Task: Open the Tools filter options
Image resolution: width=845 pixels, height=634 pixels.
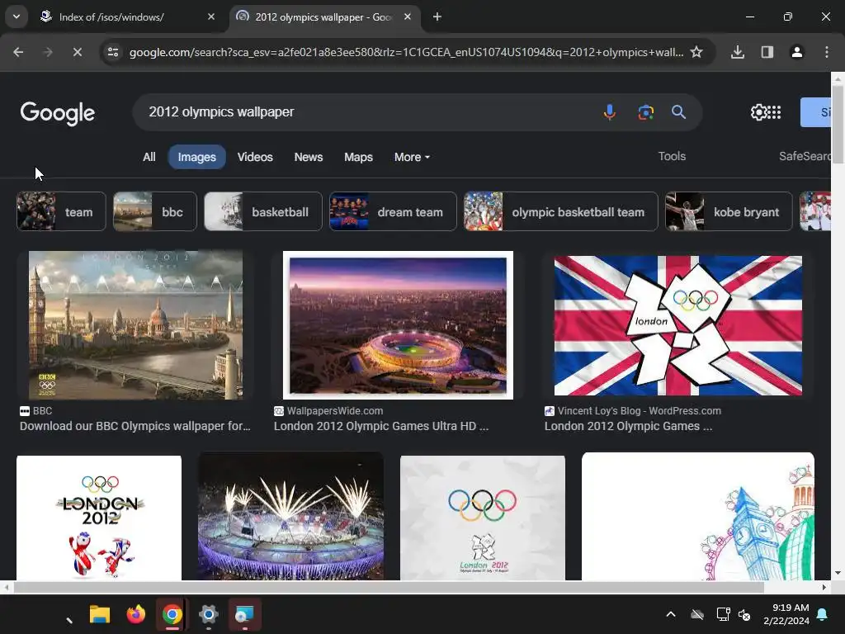Action: [672, 156]
